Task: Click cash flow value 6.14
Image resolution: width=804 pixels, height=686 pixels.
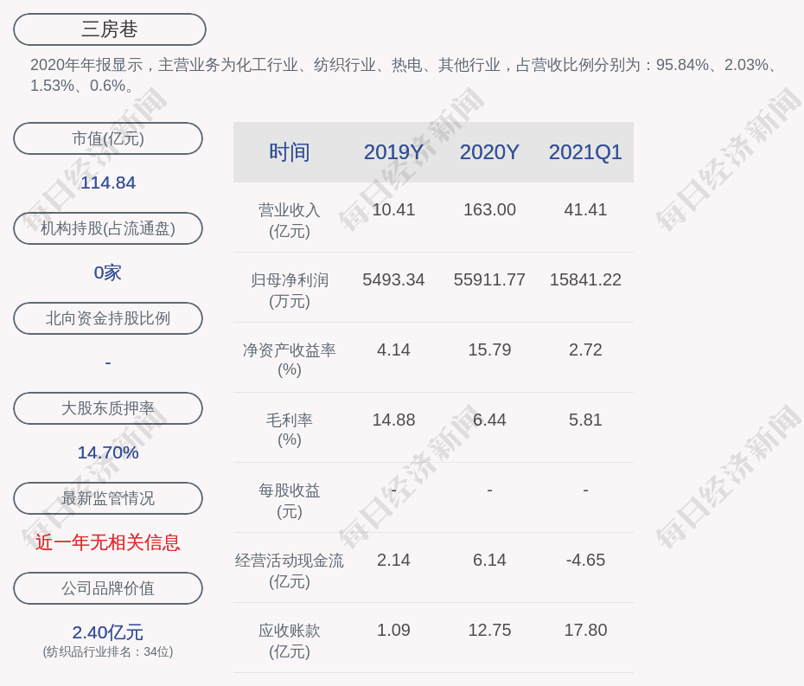Action: [489, 560]
